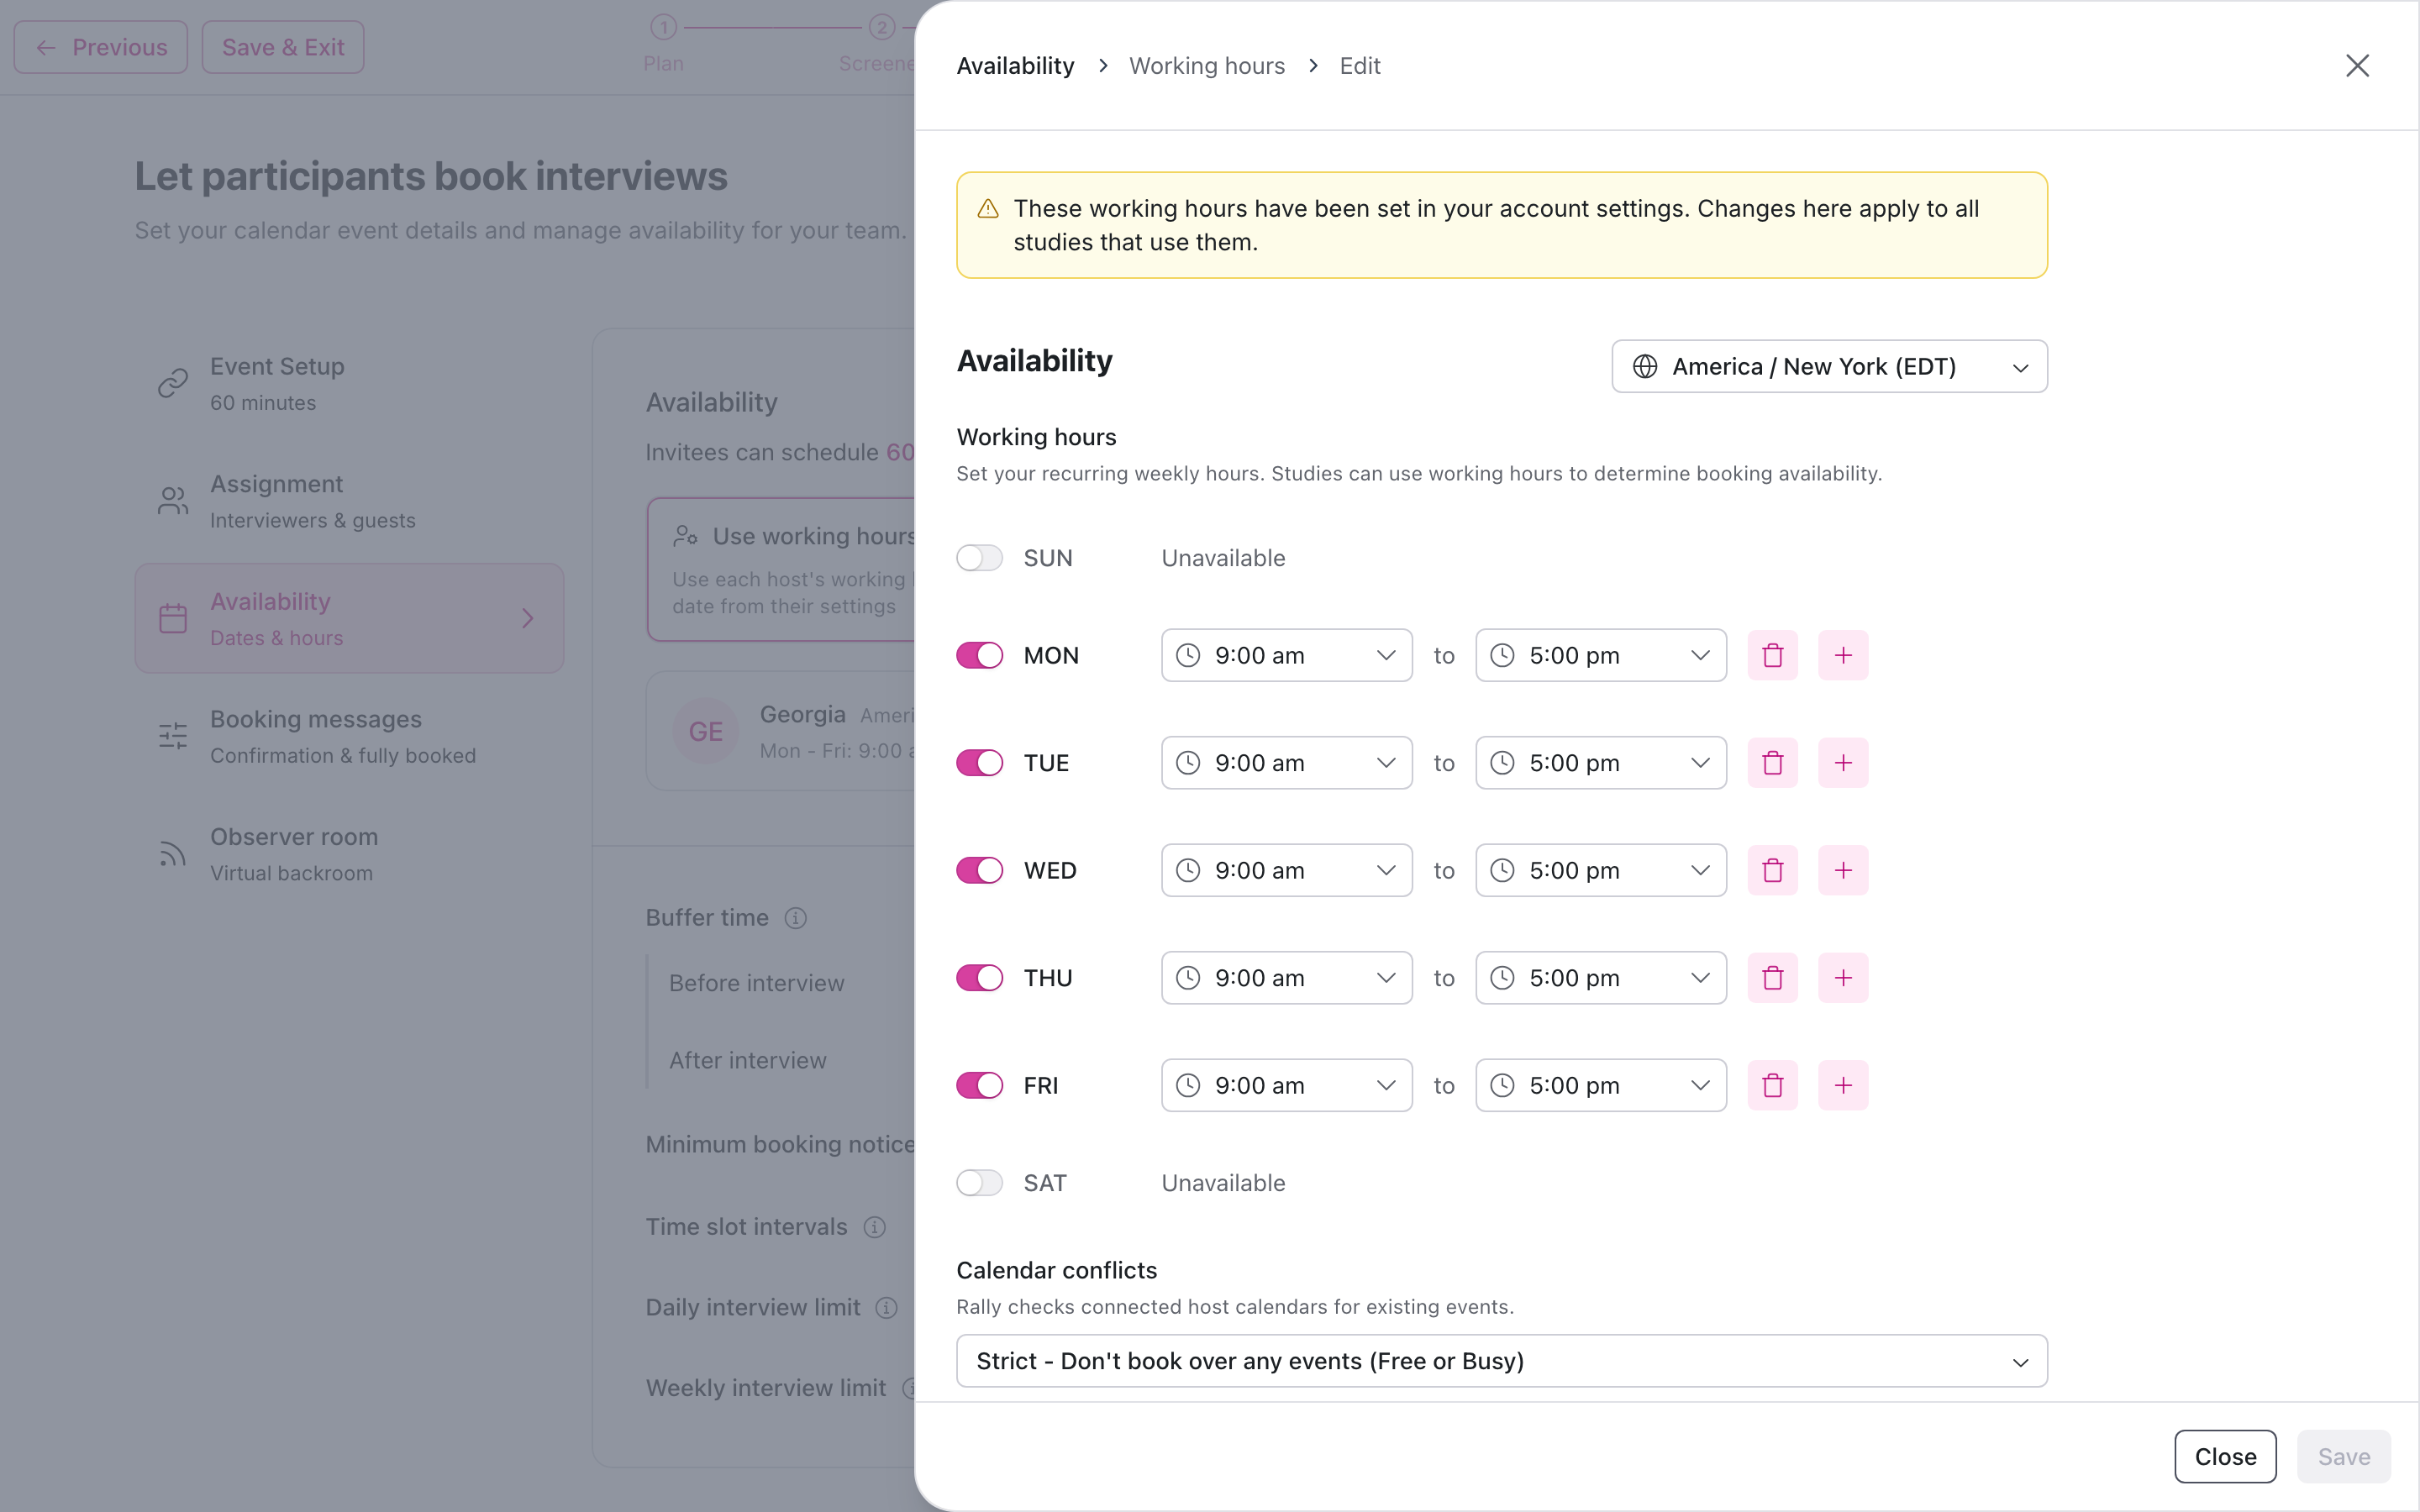The width and height of the screenshot is (2420, 1512).
Task: Open Thursday end time 5:00 pm dropdown
Action: coord(1600,978)
